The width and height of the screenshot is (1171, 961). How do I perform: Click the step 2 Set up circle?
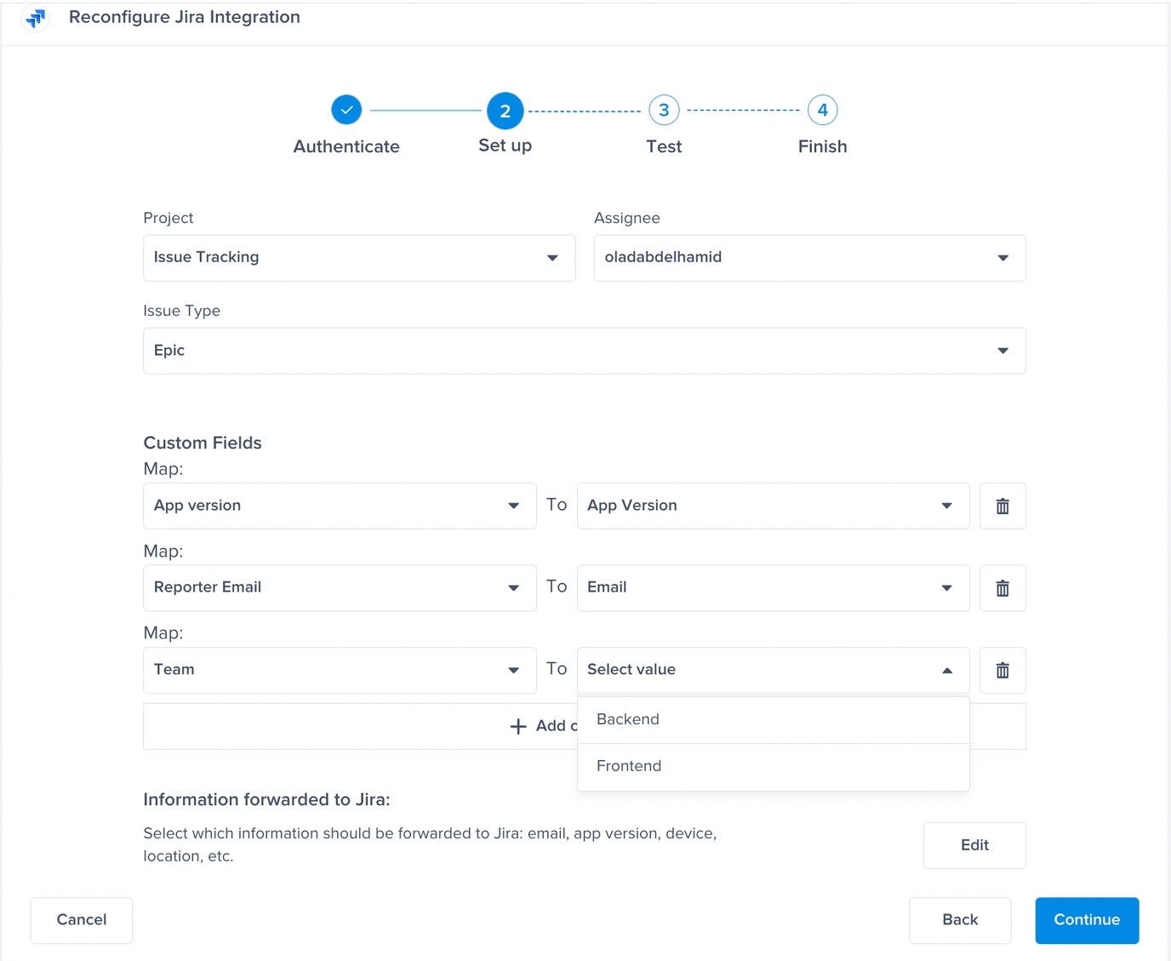point(505,111)
